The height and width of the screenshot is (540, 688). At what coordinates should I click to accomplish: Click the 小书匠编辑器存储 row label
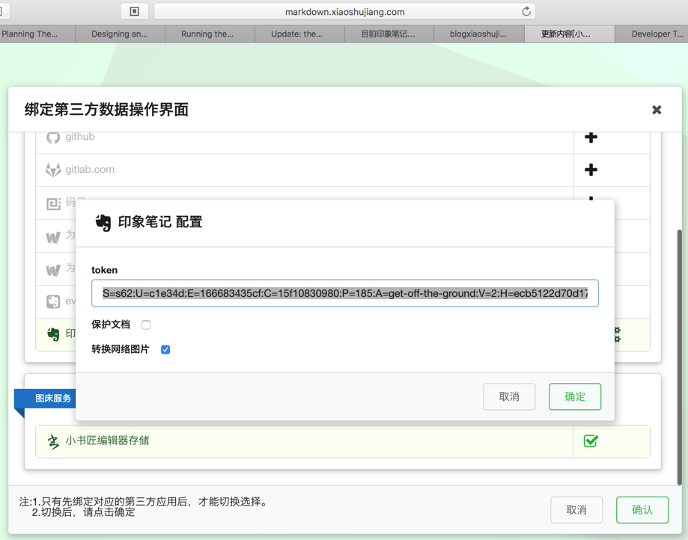108,441
